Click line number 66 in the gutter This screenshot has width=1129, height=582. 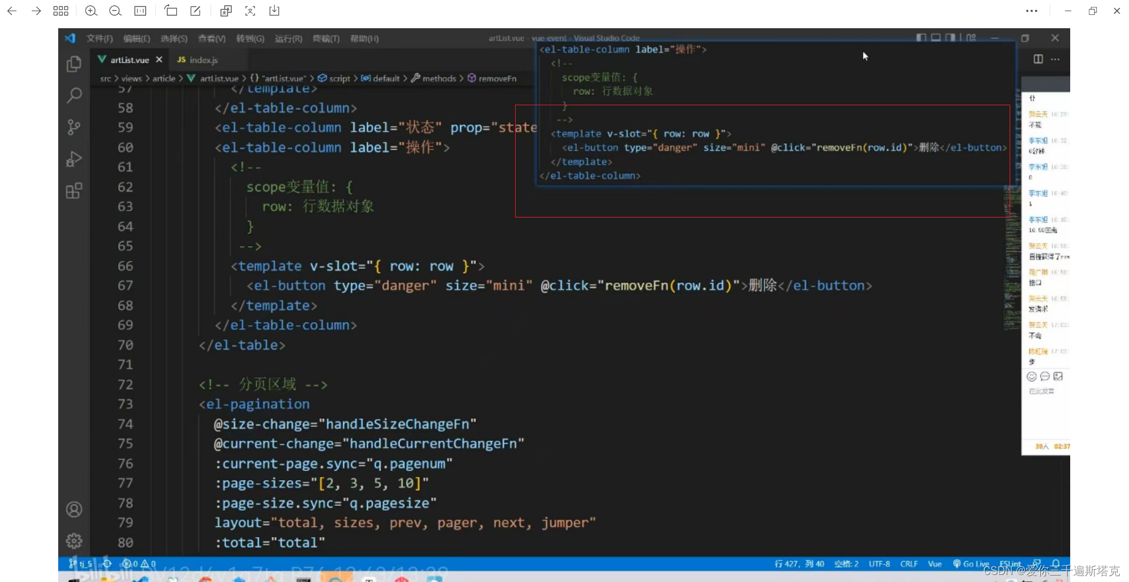[125, 266]
